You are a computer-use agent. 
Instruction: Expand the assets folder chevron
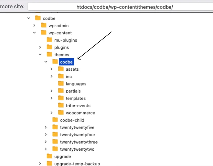(51, 69)
